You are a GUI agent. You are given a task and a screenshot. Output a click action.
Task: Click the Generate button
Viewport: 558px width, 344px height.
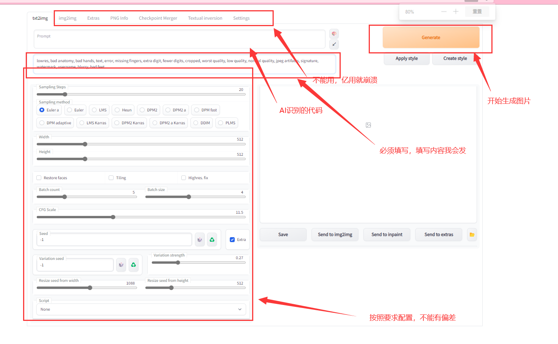tap(431, 38)
